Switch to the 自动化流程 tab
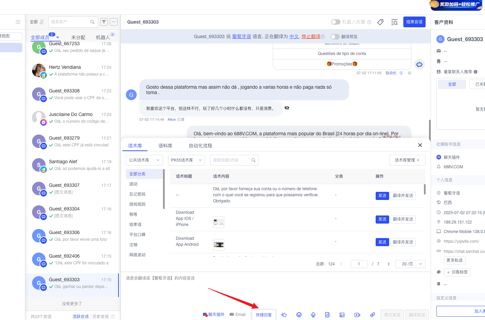Viewport: 485px width, 320px height. [x=200, y=146]
